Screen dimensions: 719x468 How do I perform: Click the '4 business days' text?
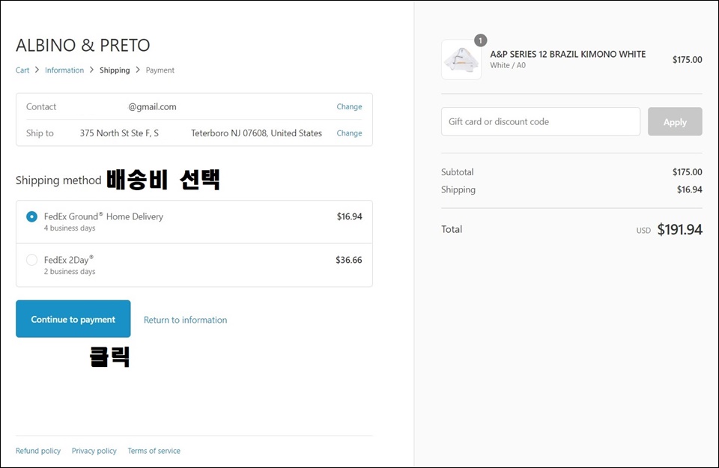point(70,228)
